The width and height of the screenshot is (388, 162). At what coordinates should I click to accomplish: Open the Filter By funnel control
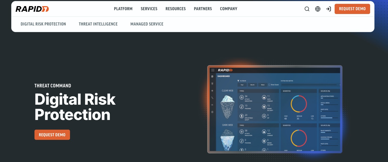[x=238, y=80]
